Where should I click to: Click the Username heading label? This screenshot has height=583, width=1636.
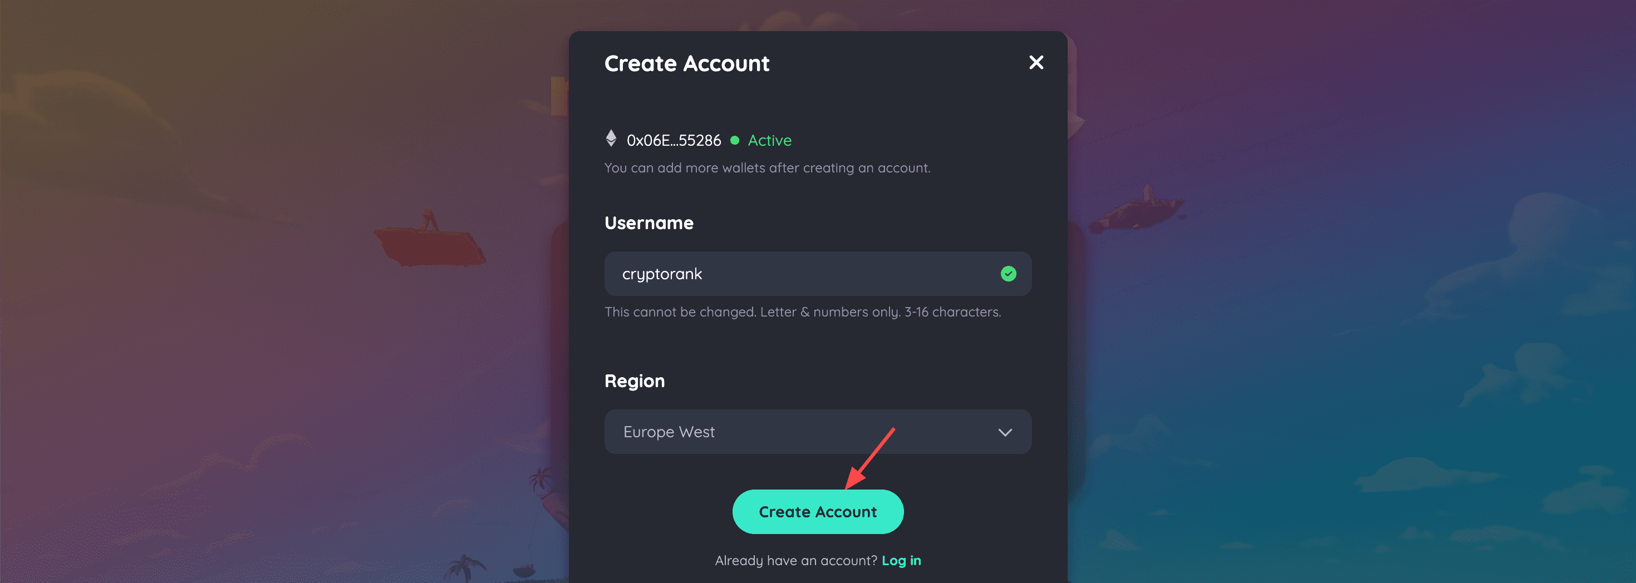tap(648, 223)
